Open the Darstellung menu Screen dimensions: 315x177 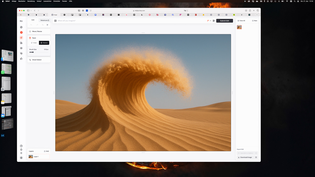click(31, 1)
